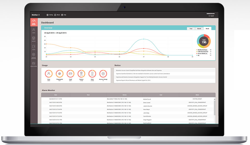Screen dimensions: 250x145
Task: Click the Access Group usage icon
Action: [103, 74]
